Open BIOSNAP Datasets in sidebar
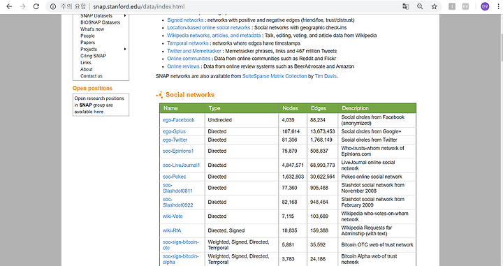This screenshot has width=503, height=266. [100, 22]
